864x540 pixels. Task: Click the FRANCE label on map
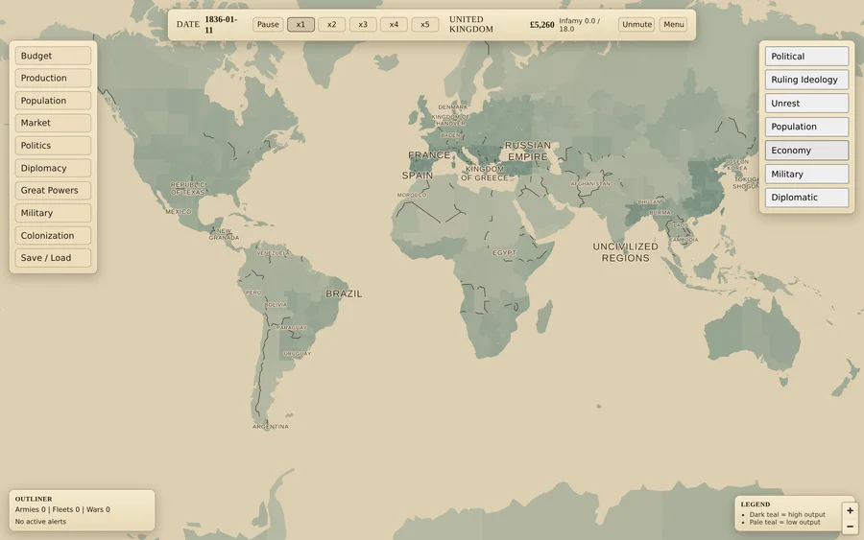pos(429,155)
